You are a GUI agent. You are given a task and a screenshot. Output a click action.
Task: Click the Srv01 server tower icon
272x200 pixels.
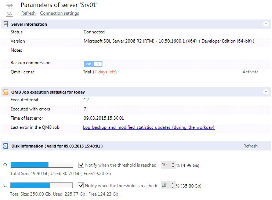point(10,10)
